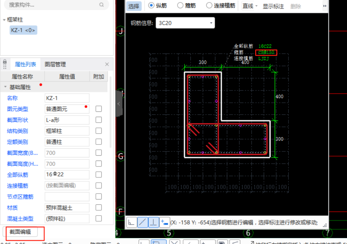Click the 附加 column header

tap(99, 76)
